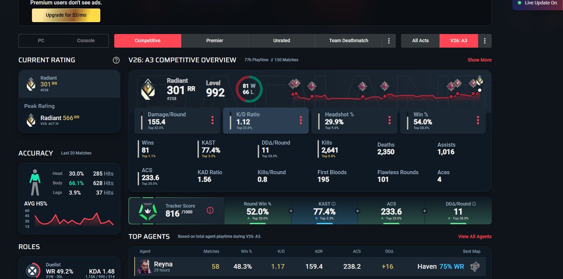
Task: Click the Level 992 text
Action: point(215,89)
